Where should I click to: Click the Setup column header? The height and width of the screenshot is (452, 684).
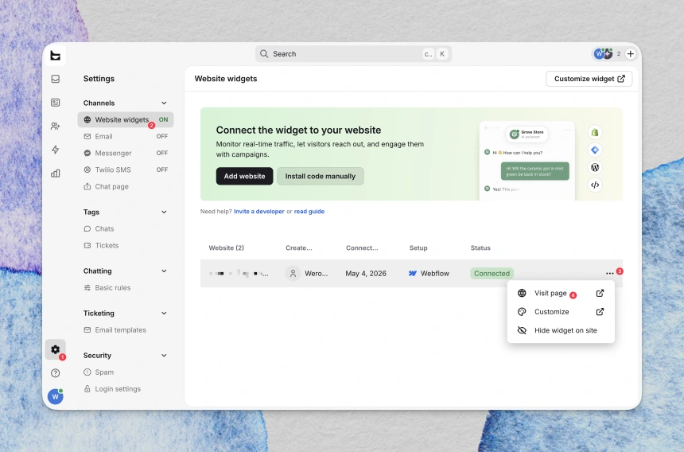pyautogui.click(x=418, y=247)
